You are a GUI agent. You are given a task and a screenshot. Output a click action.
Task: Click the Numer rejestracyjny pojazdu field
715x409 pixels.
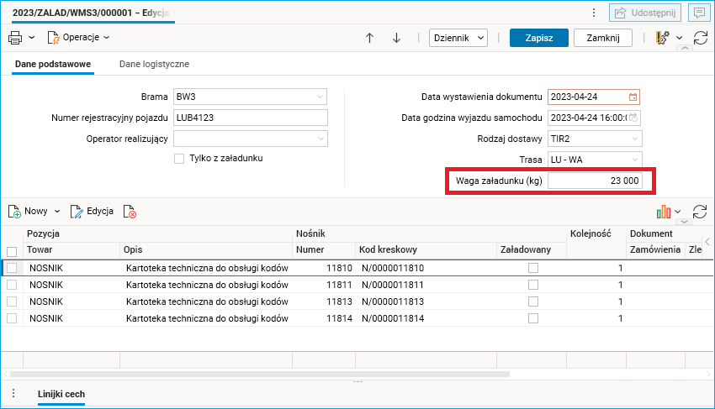coord(250,118)
